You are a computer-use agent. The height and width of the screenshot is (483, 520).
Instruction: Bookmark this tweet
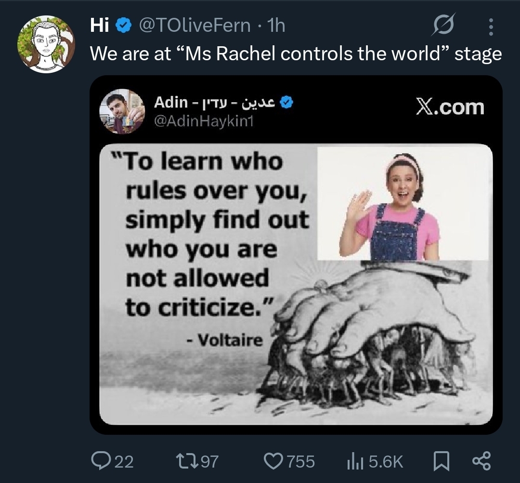click(441, 461)
